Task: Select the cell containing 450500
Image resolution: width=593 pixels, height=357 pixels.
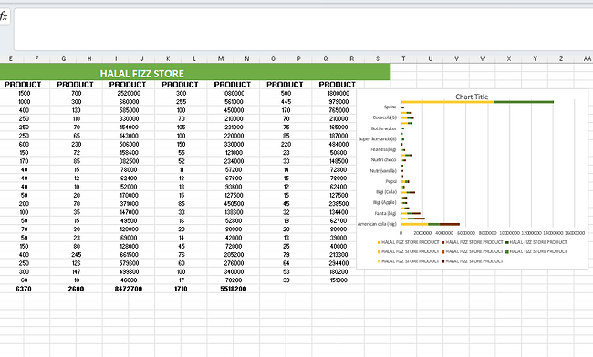Action: 234,204
